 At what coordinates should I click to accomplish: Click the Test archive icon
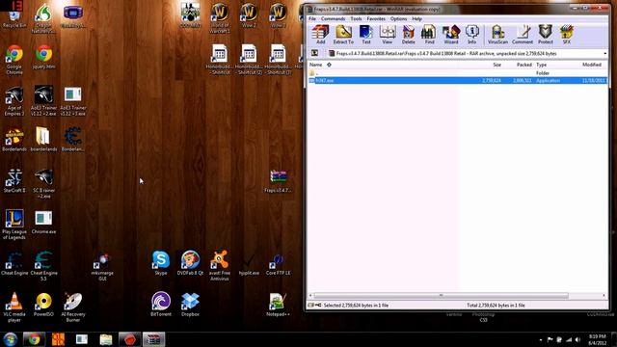[x=366, y=35]
